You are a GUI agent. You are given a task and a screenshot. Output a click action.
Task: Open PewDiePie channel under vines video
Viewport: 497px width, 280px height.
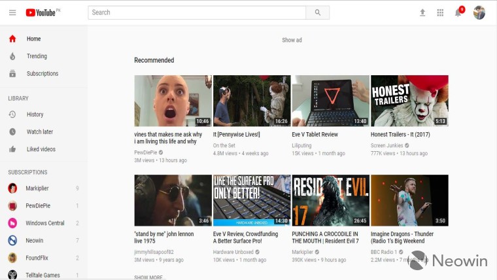tap(145, 152)
